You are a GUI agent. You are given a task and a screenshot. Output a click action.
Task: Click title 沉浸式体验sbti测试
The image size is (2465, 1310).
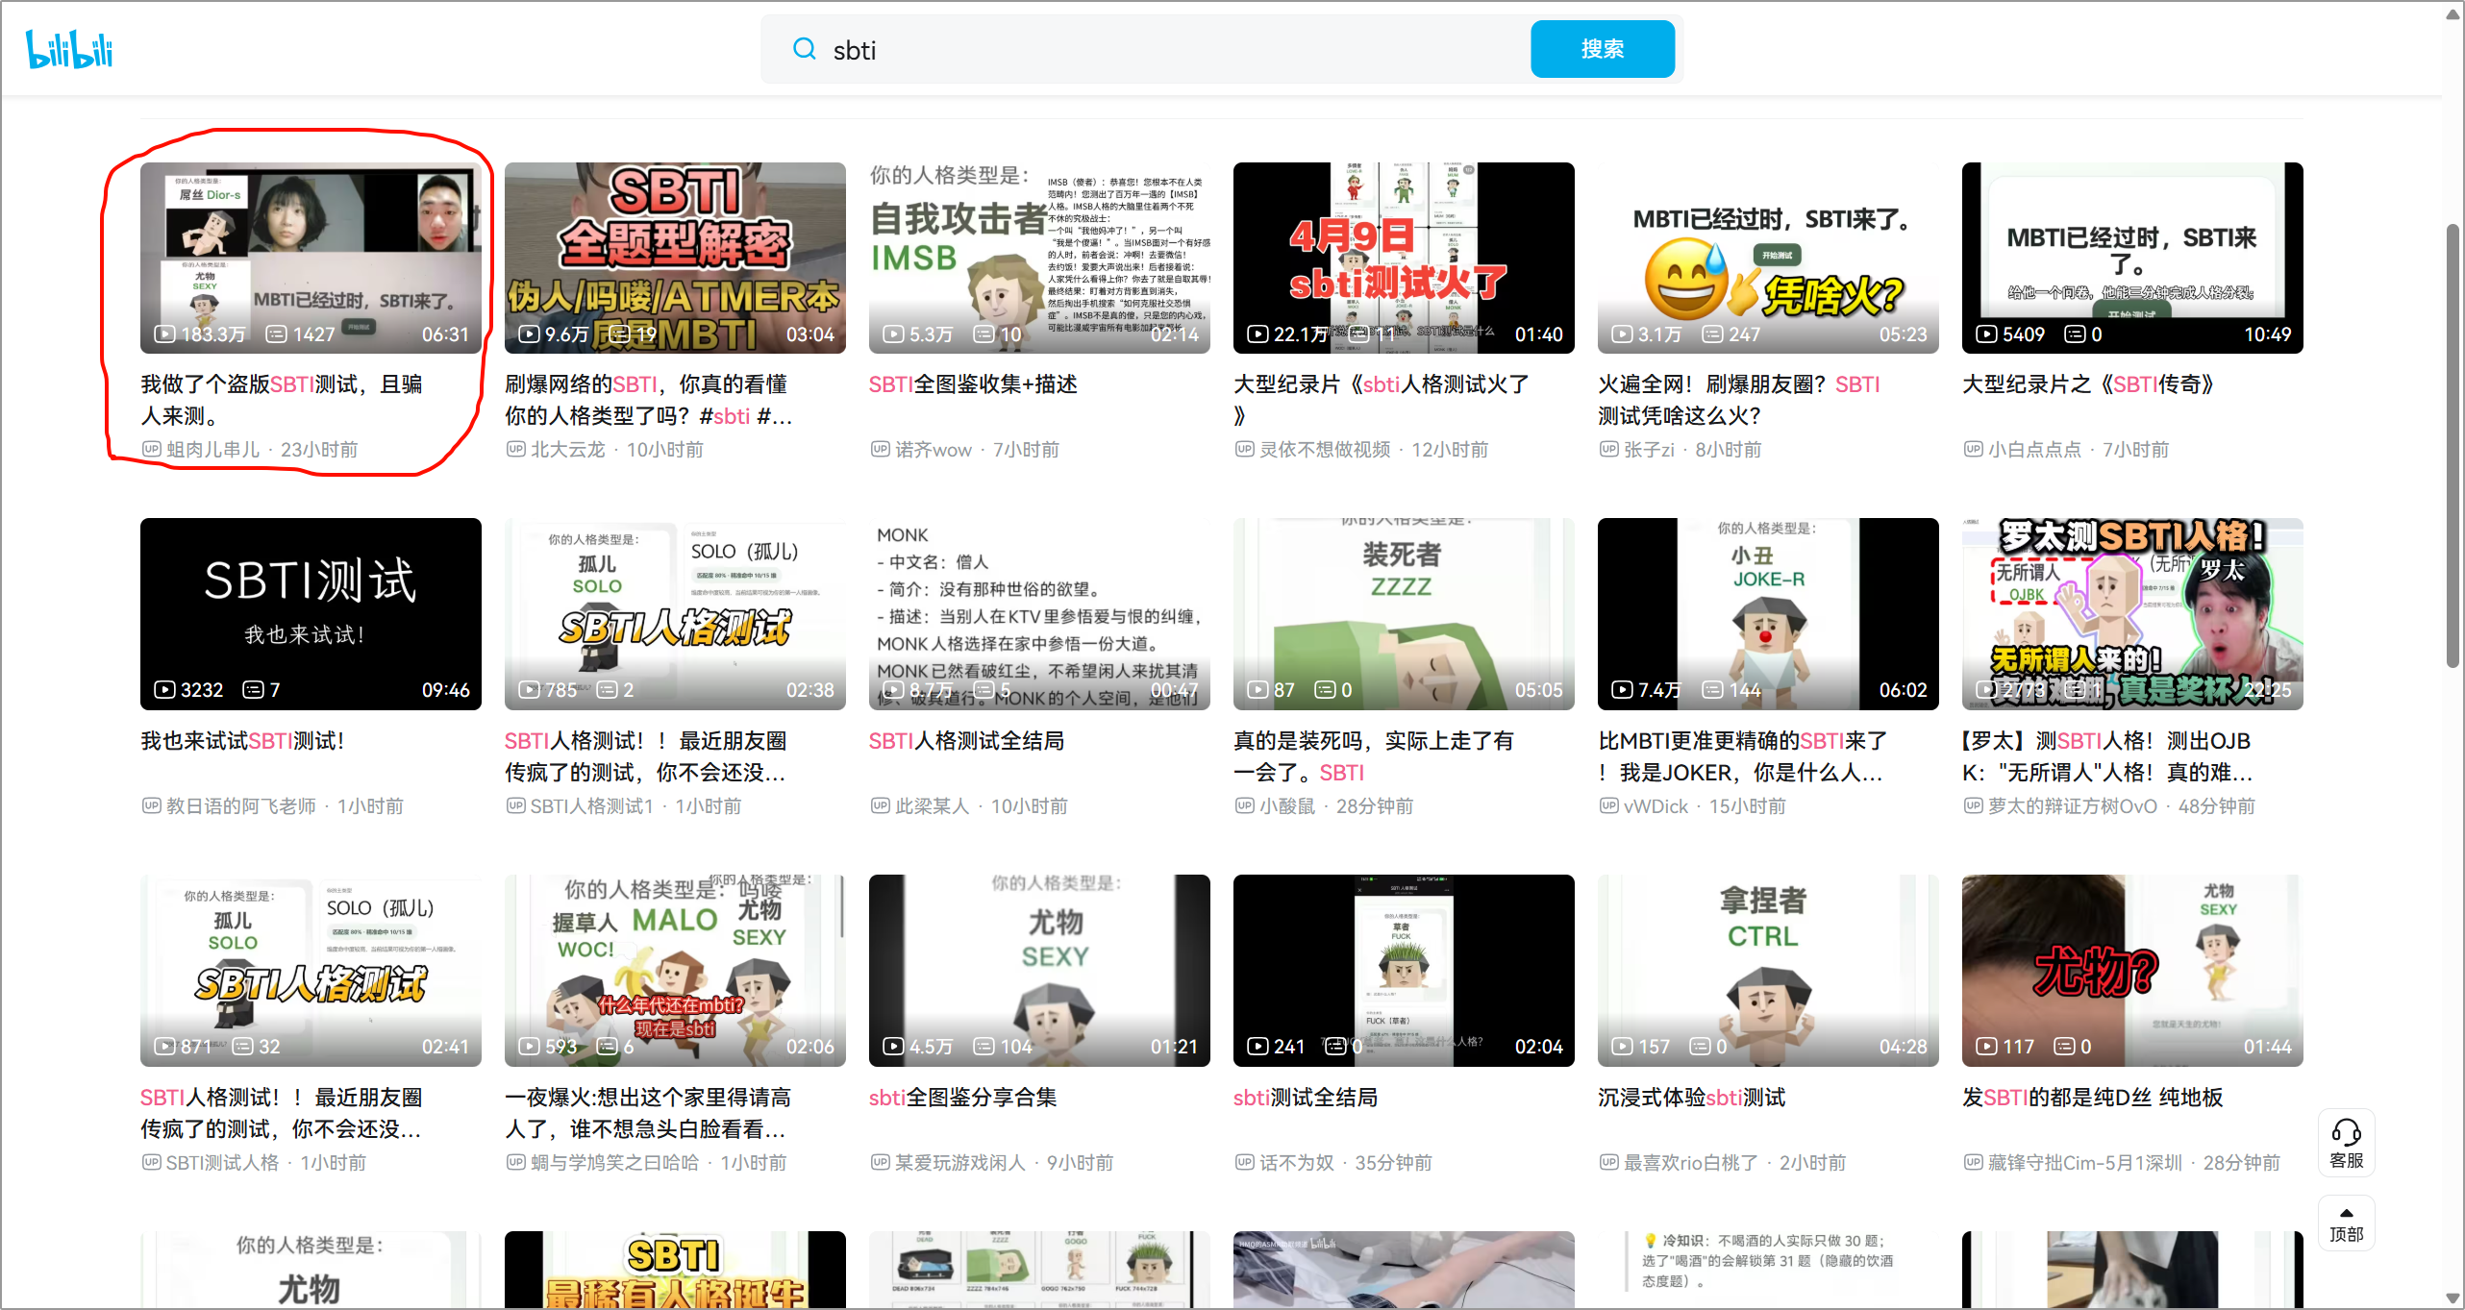pos(1692,1098)
